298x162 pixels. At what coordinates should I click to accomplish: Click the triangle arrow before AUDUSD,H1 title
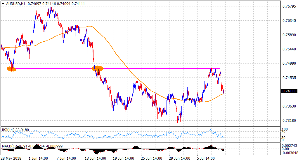[3, 3]
